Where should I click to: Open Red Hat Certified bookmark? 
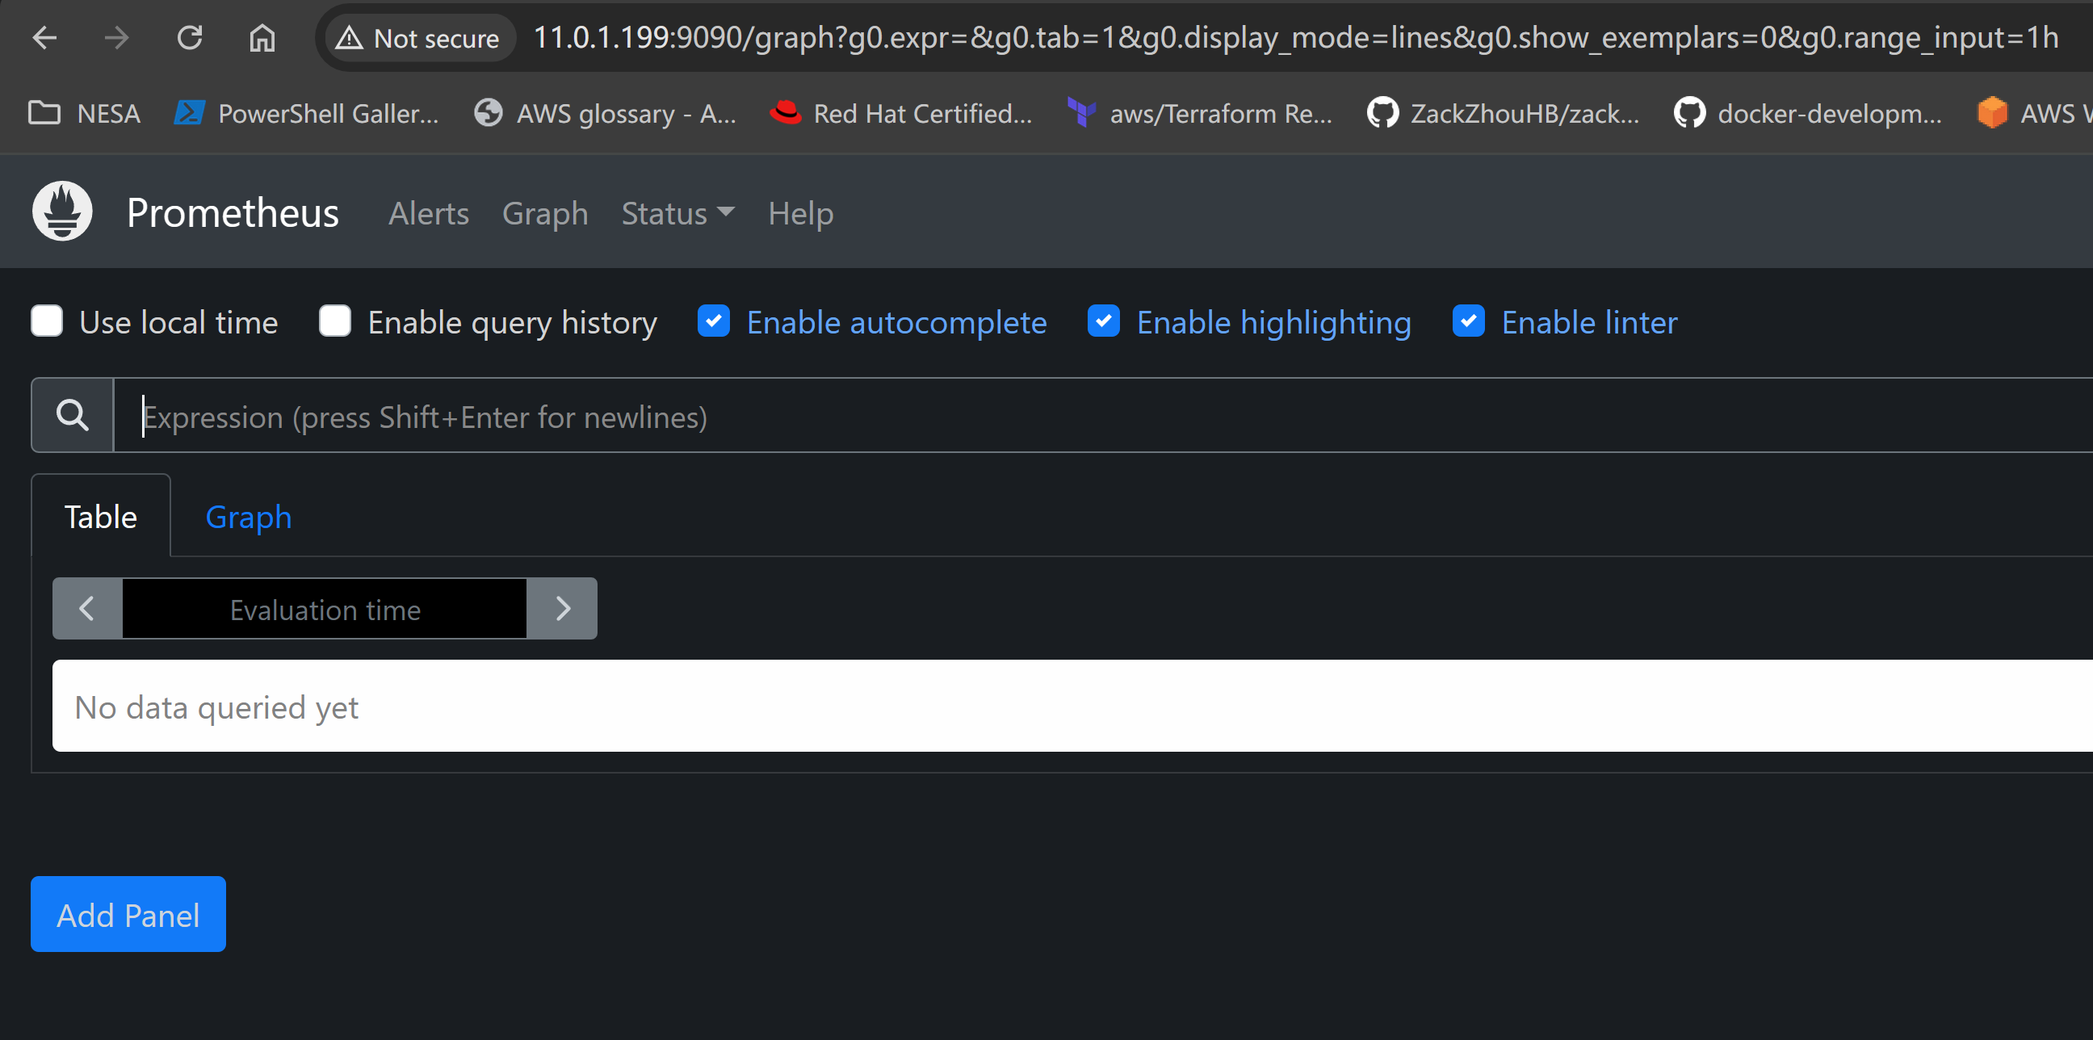(901, 113)
